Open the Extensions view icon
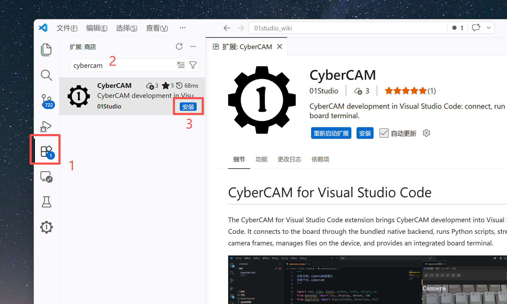507x304 pixels. tap(47, 151)
